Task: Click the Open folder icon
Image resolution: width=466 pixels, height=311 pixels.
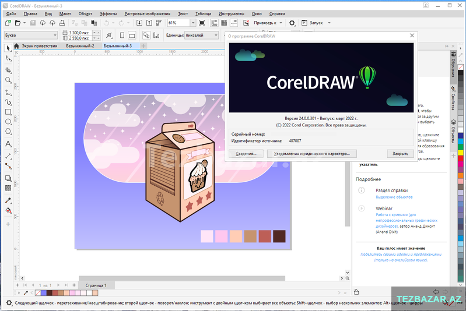Action: point(18,23)
